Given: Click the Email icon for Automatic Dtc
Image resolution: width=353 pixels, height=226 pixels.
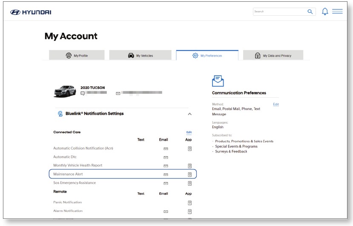Looking at the screenshot, I should coord(166,158).
